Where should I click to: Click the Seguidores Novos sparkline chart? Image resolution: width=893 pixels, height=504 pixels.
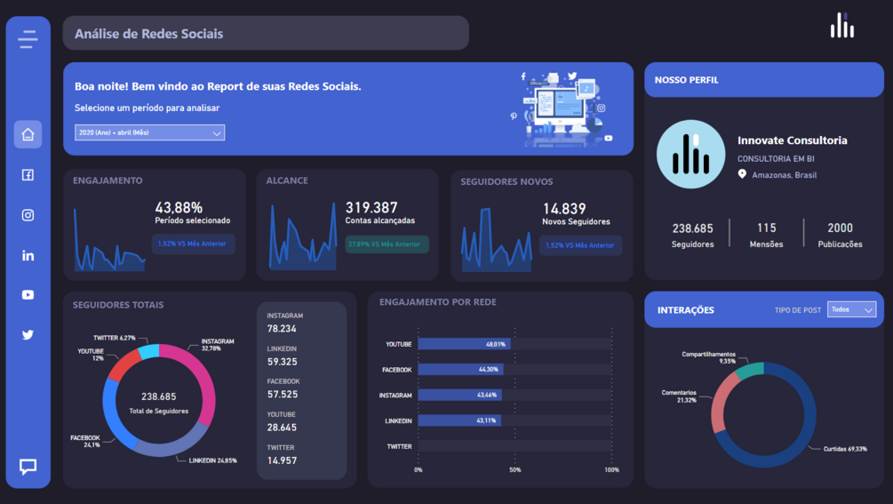497,239
